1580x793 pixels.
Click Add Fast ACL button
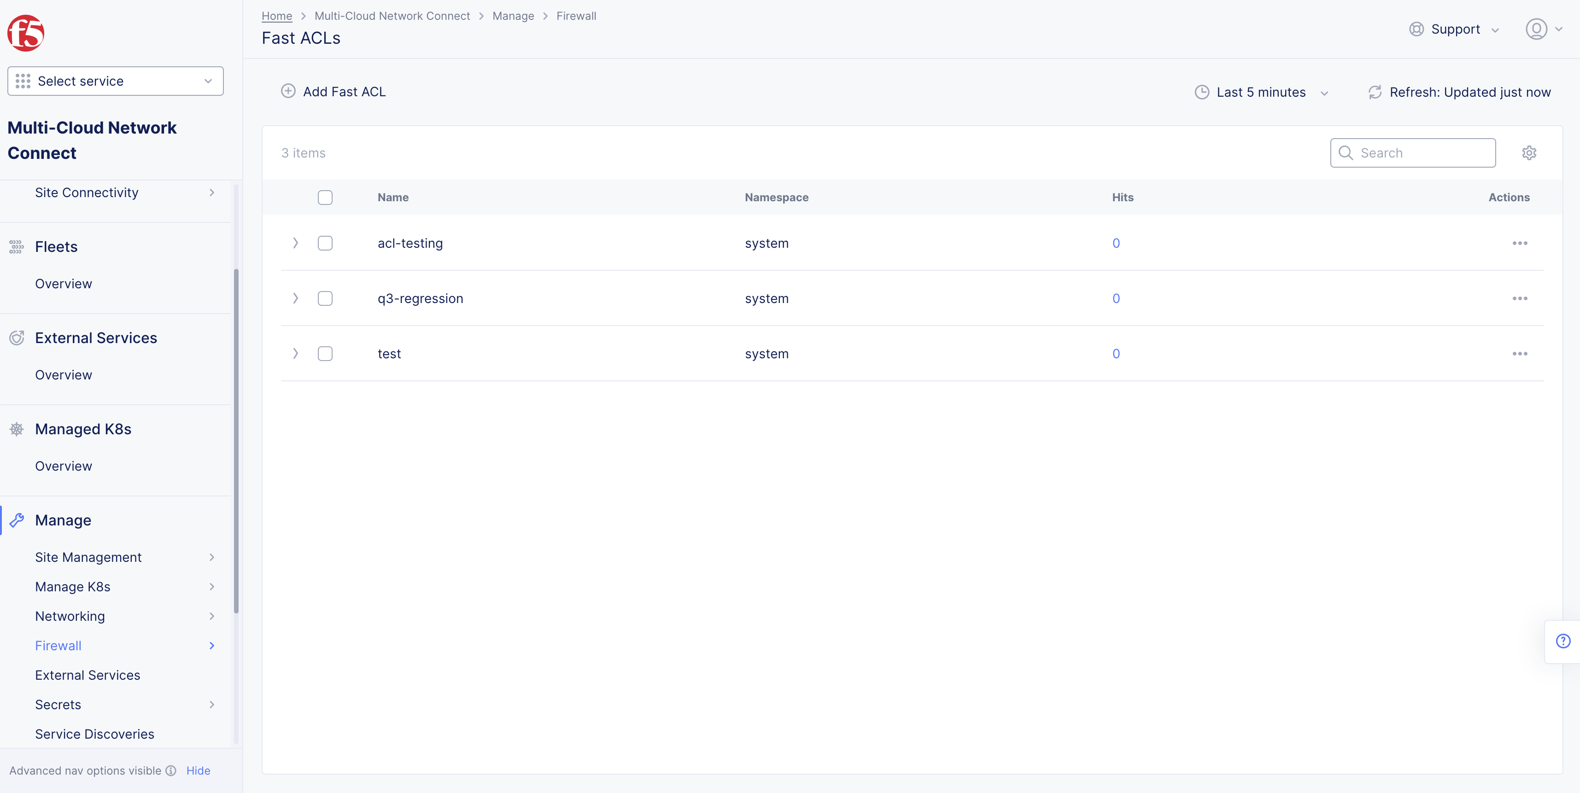334,91
